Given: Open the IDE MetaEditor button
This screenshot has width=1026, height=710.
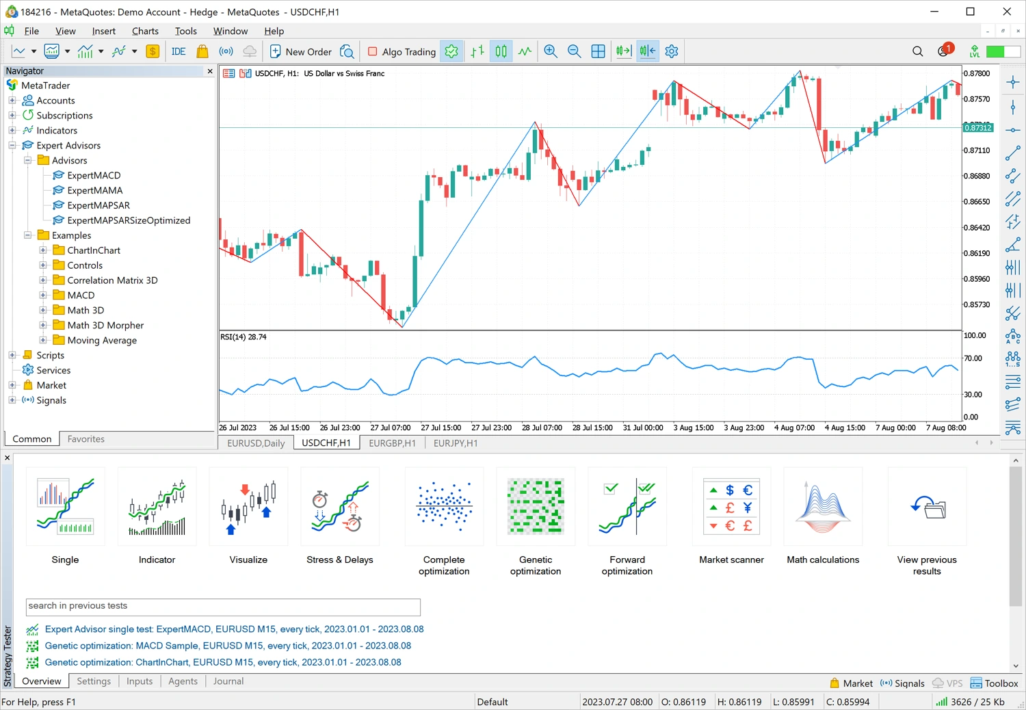Looking at the screenshot, I should click(179, 51).
